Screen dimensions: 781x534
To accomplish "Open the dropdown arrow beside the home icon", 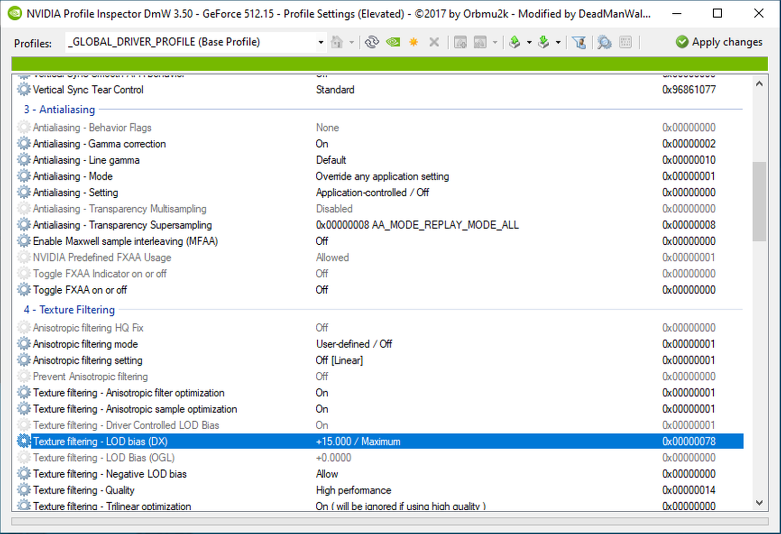I will pos(351,43).
